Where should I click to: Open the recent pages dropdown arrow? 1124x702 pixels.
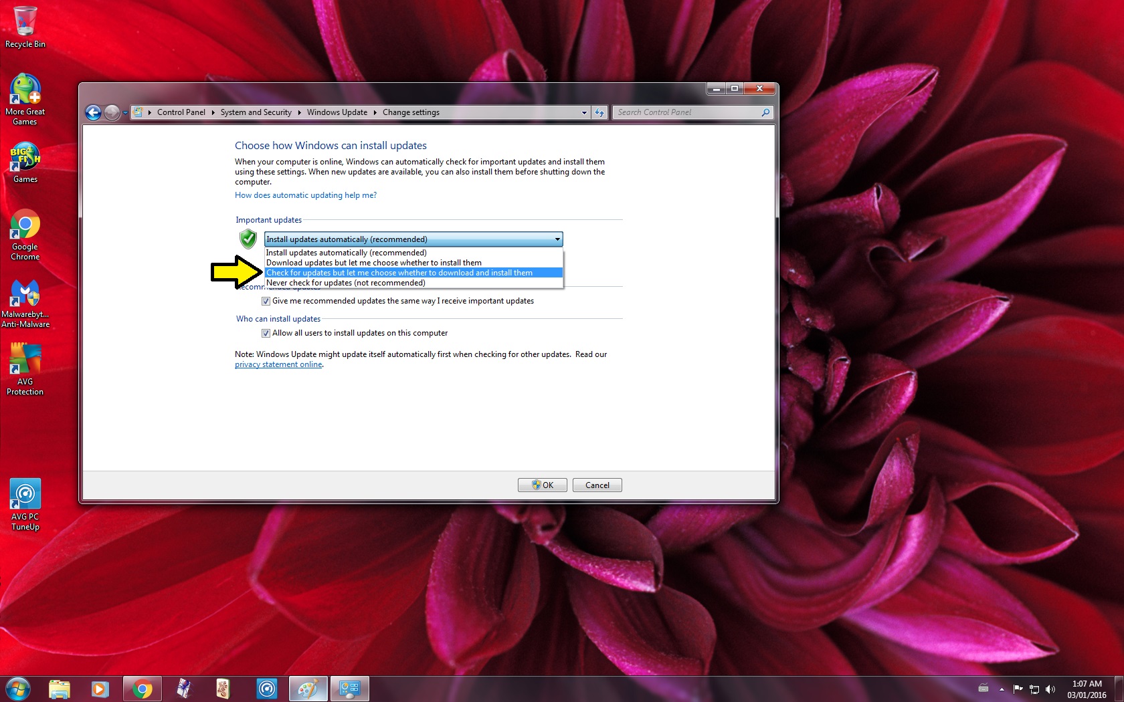(x=125, y=113)
